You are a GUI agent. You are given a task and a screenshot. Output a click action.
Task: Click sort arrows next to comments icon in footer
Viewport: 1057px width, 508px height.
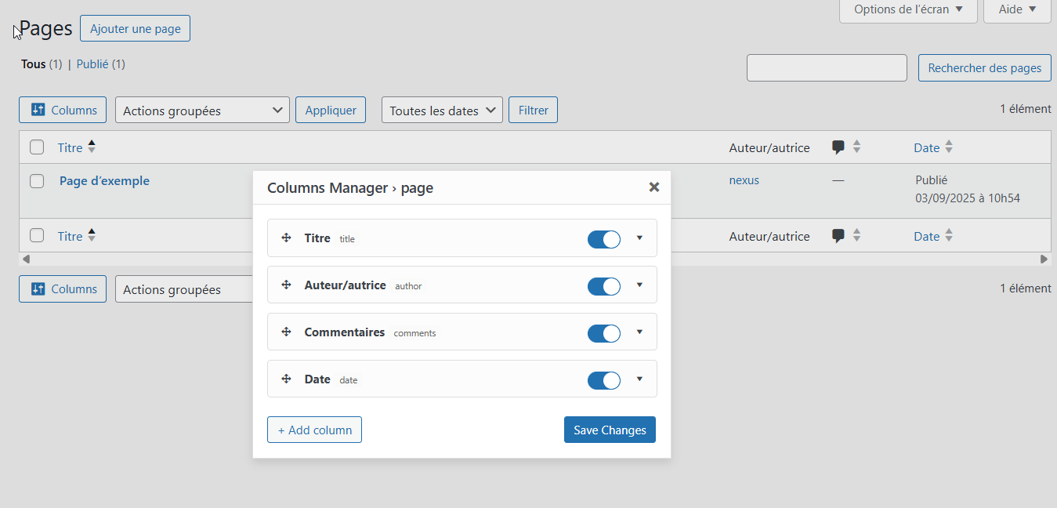856,235
